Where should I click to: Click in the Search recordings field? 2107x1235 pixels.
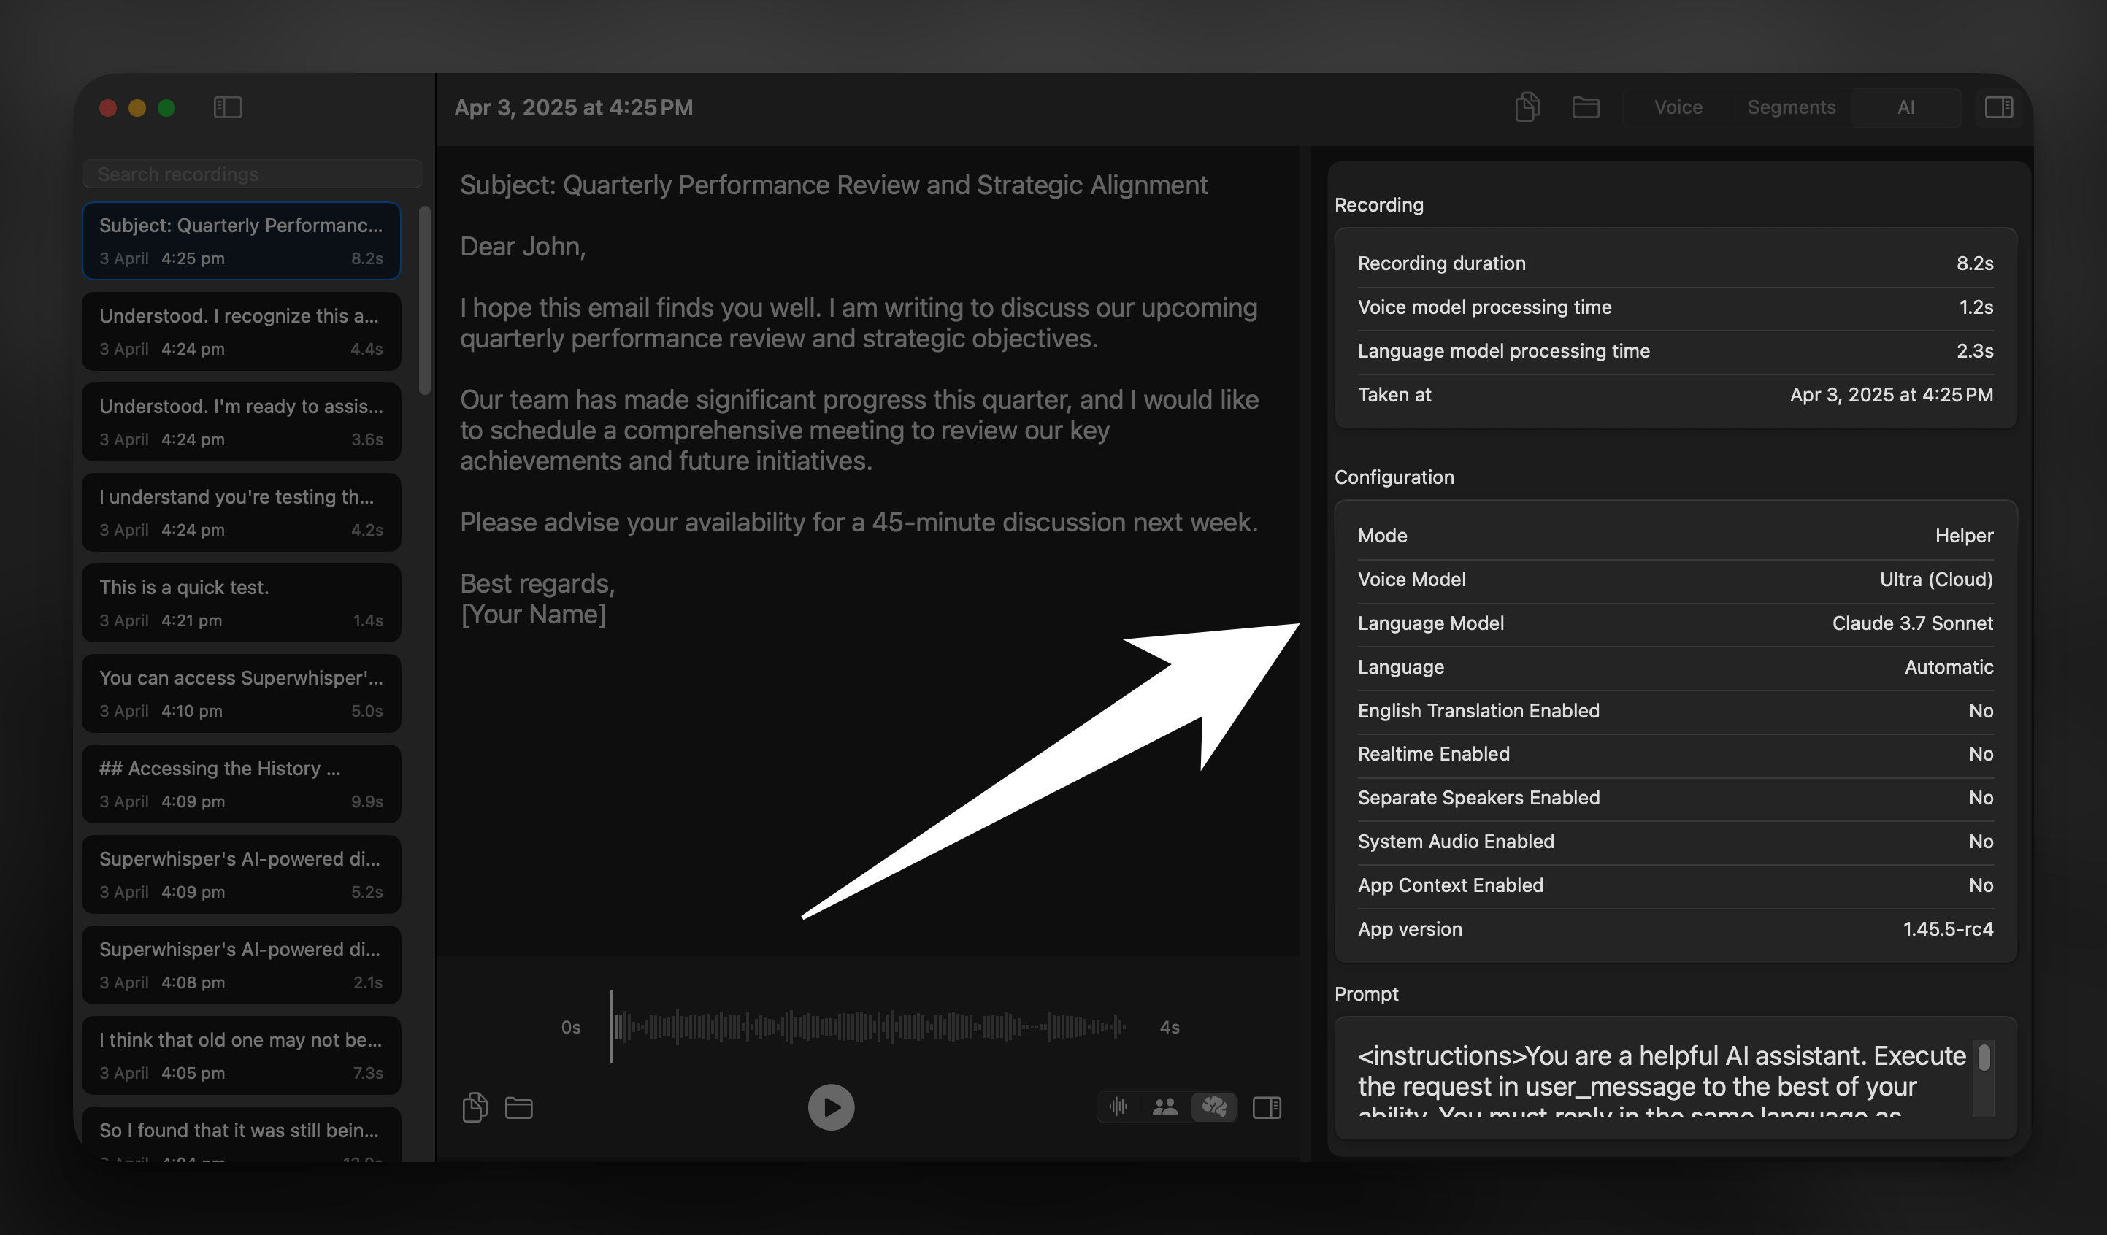click(x=253, y=174)
